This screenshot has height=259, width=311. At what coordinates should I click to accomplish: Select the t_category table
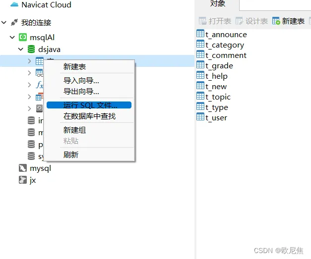pos(225,46)
